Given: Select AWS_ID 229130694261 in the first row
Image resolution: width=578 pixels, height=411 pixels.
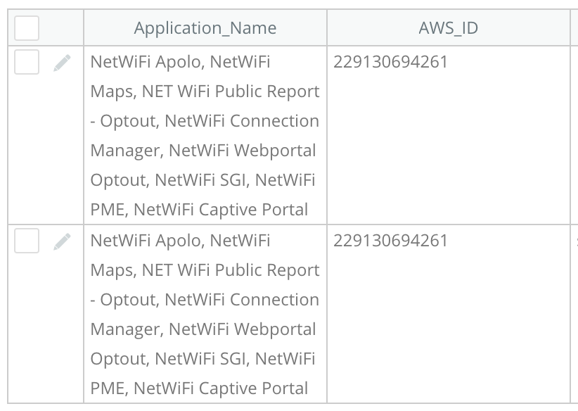Looking at the screenshot, I should tap(390, 63).
